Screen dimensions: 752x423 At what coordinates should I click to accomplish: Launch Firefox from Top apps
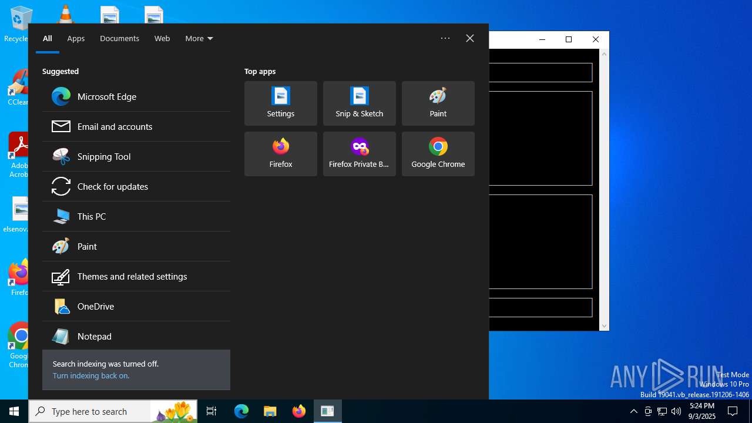[x=281, y=154]
